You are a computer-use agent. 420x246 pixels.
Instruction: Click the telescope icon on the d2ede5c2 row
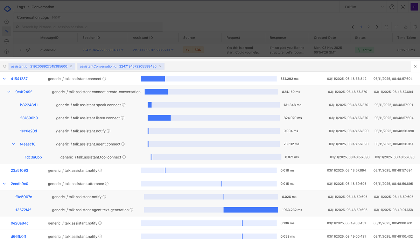(28, 50)
